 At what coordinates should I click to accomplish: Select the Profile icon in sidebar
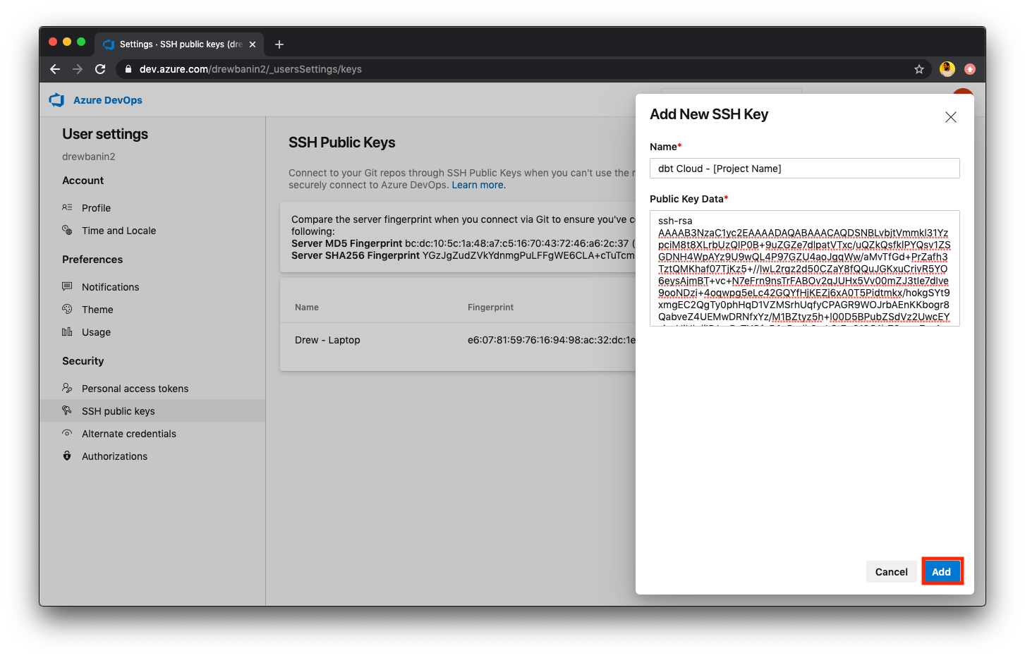[67, 207]
